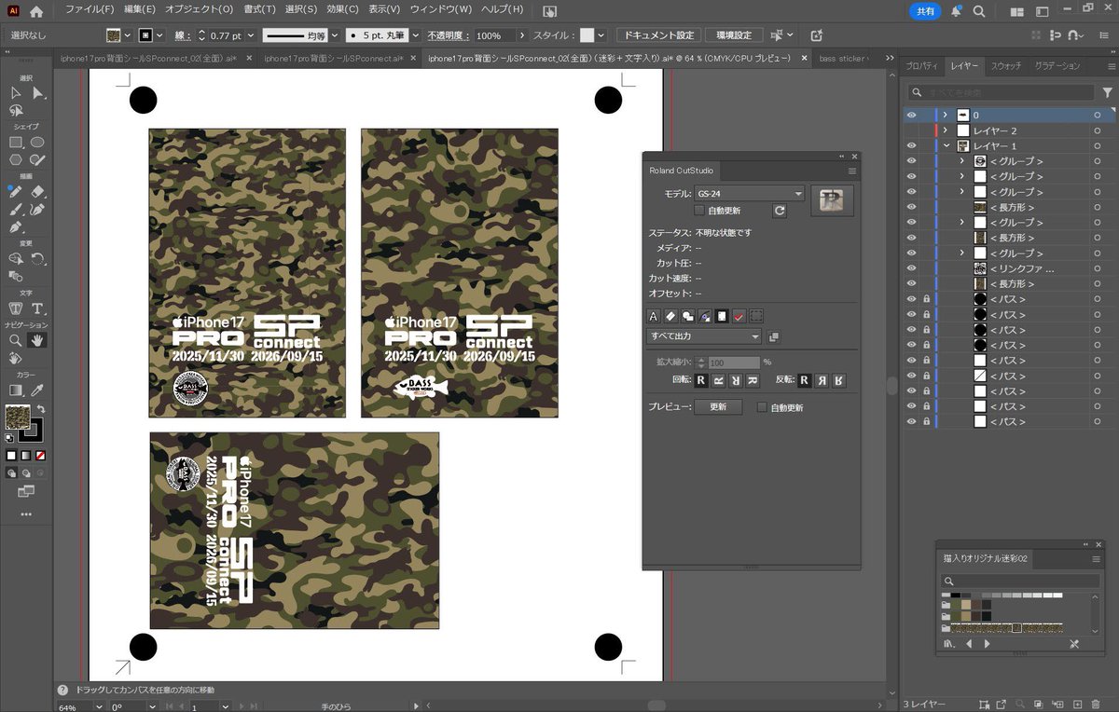1119x712 pixels.
Task: Pick the Eraser tool
Action: pyautogui.click(x=38, y=192)
